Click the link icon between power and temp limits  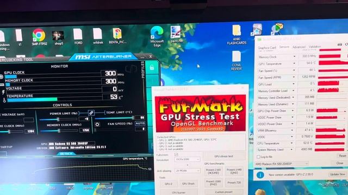coord(91,113)
